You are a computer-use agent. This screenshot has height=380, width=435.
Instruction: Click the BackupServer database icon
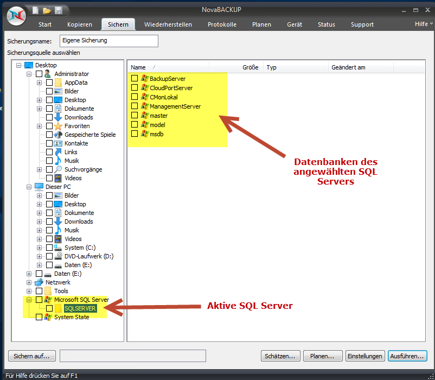(x=144, y=78)
